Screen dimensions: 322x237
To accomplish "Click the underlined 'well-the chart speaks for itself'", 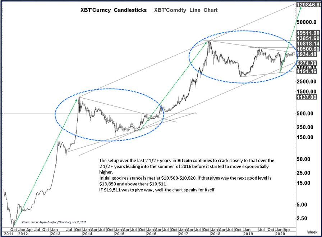I will [185, 190].
